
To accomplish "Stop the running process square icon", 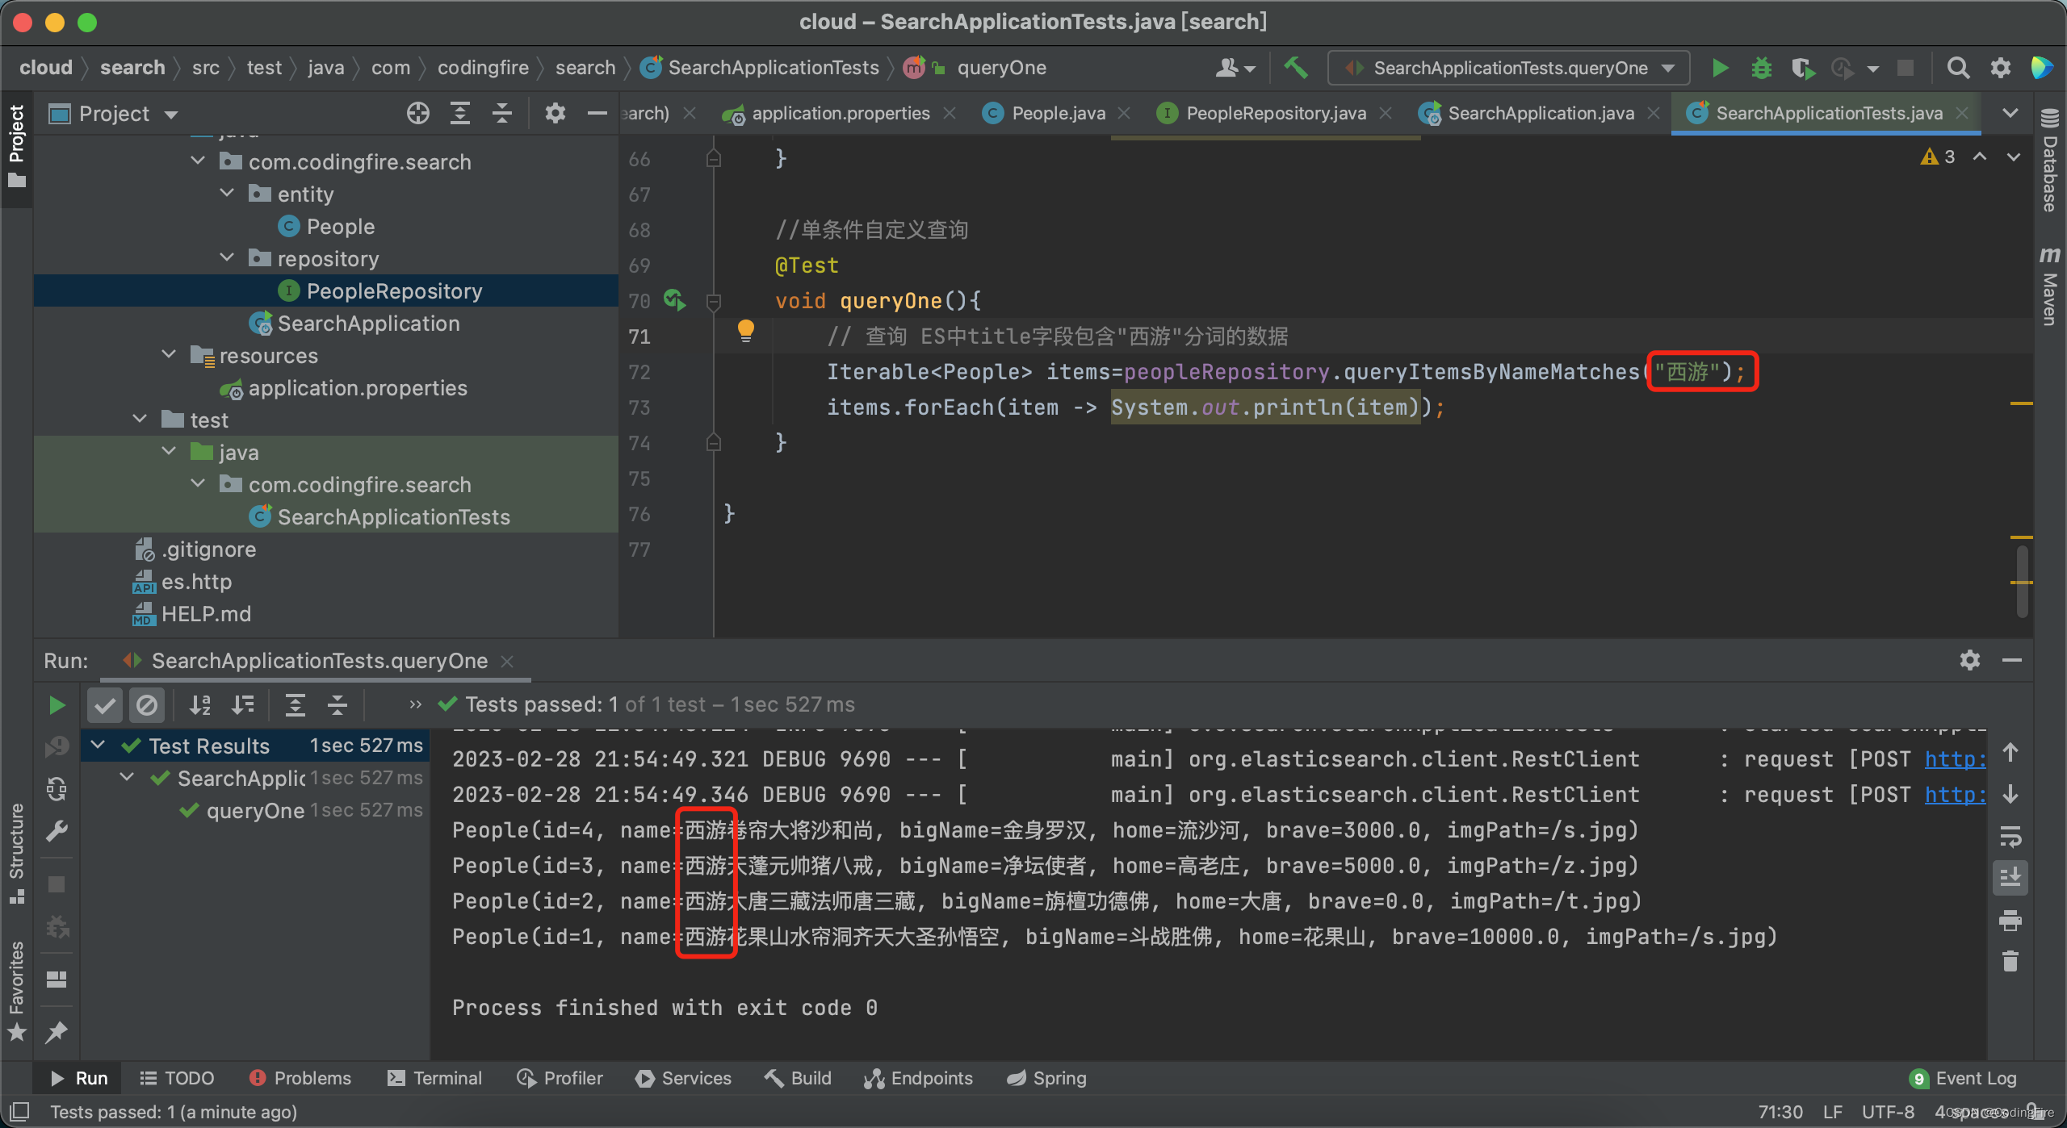I will click(x=1906, y=68).
